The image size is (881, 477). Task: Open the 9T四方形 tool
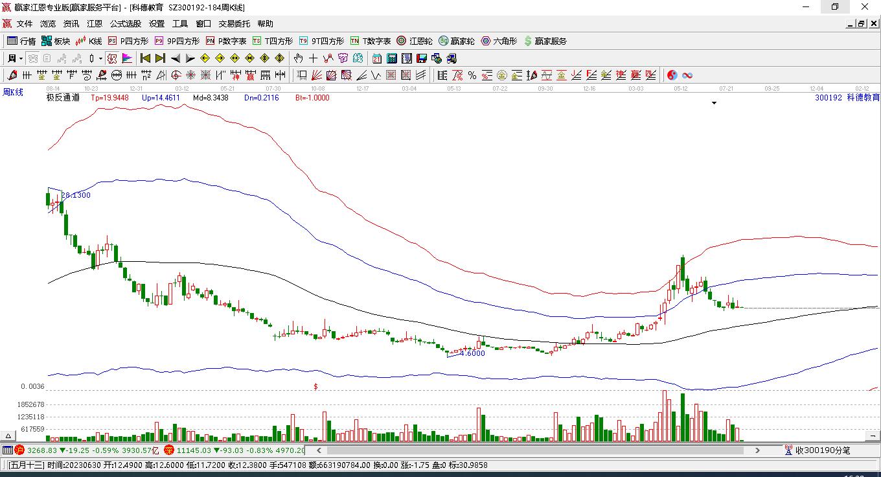(x=321, y=41)
